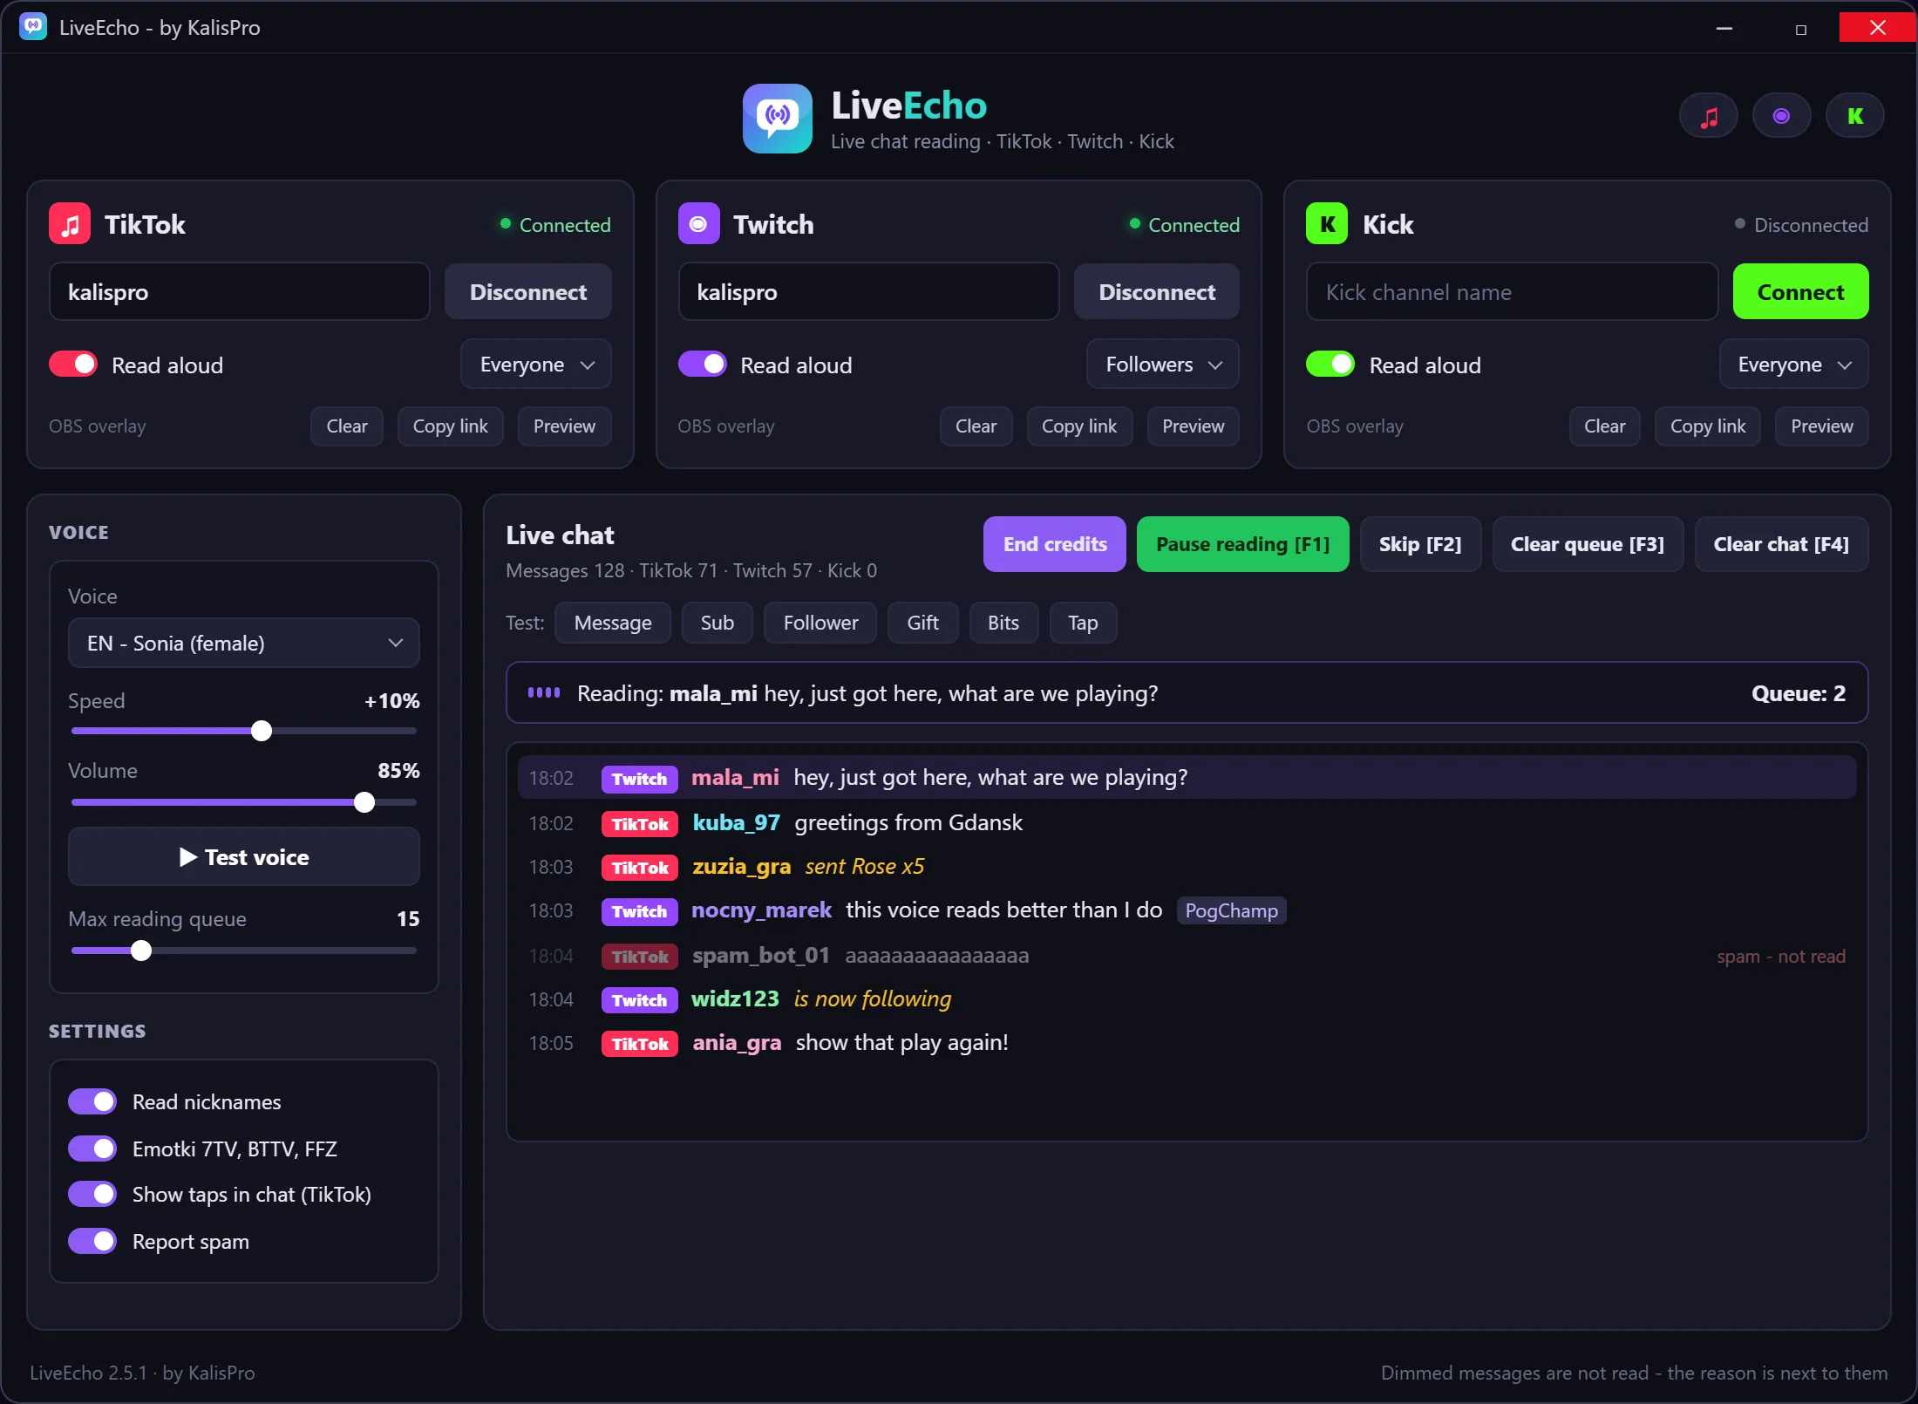
Task: Open Twitch Followers audience dropdown
Action: [x=1163, y=365]
